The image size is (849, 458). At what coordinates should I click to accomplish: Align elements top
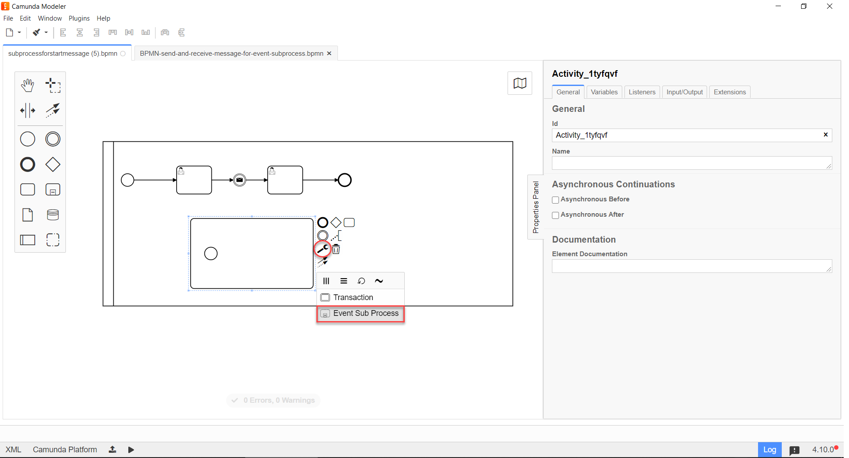(x=113, y=32)
